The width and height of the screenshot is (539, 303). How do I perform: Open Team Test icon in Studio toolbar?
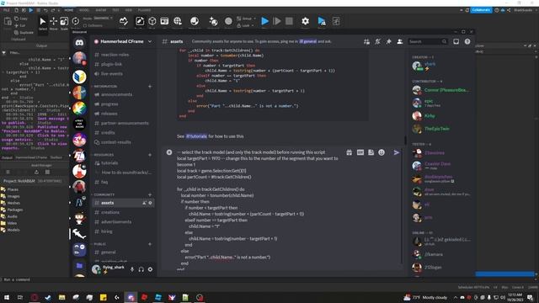click(x=322, y=21)
